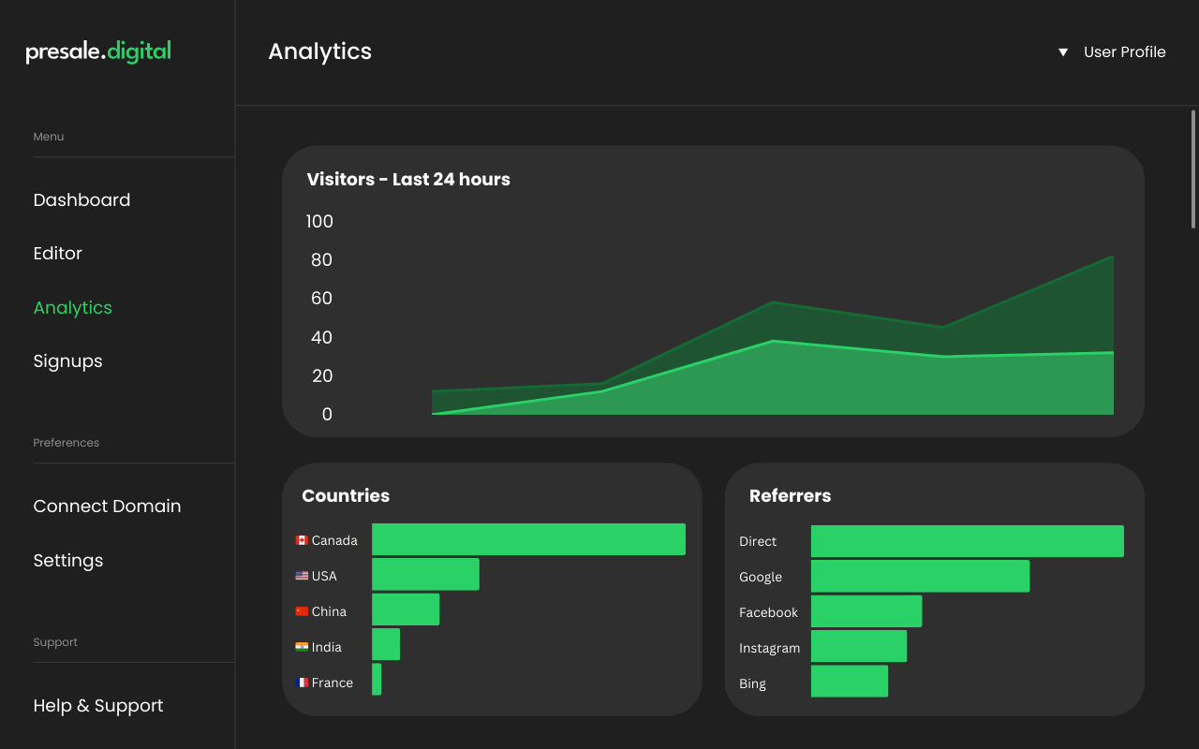Expand the User Profile dropdown arrow
This screenshot has height=749, width=1199.
[1063, 52]
